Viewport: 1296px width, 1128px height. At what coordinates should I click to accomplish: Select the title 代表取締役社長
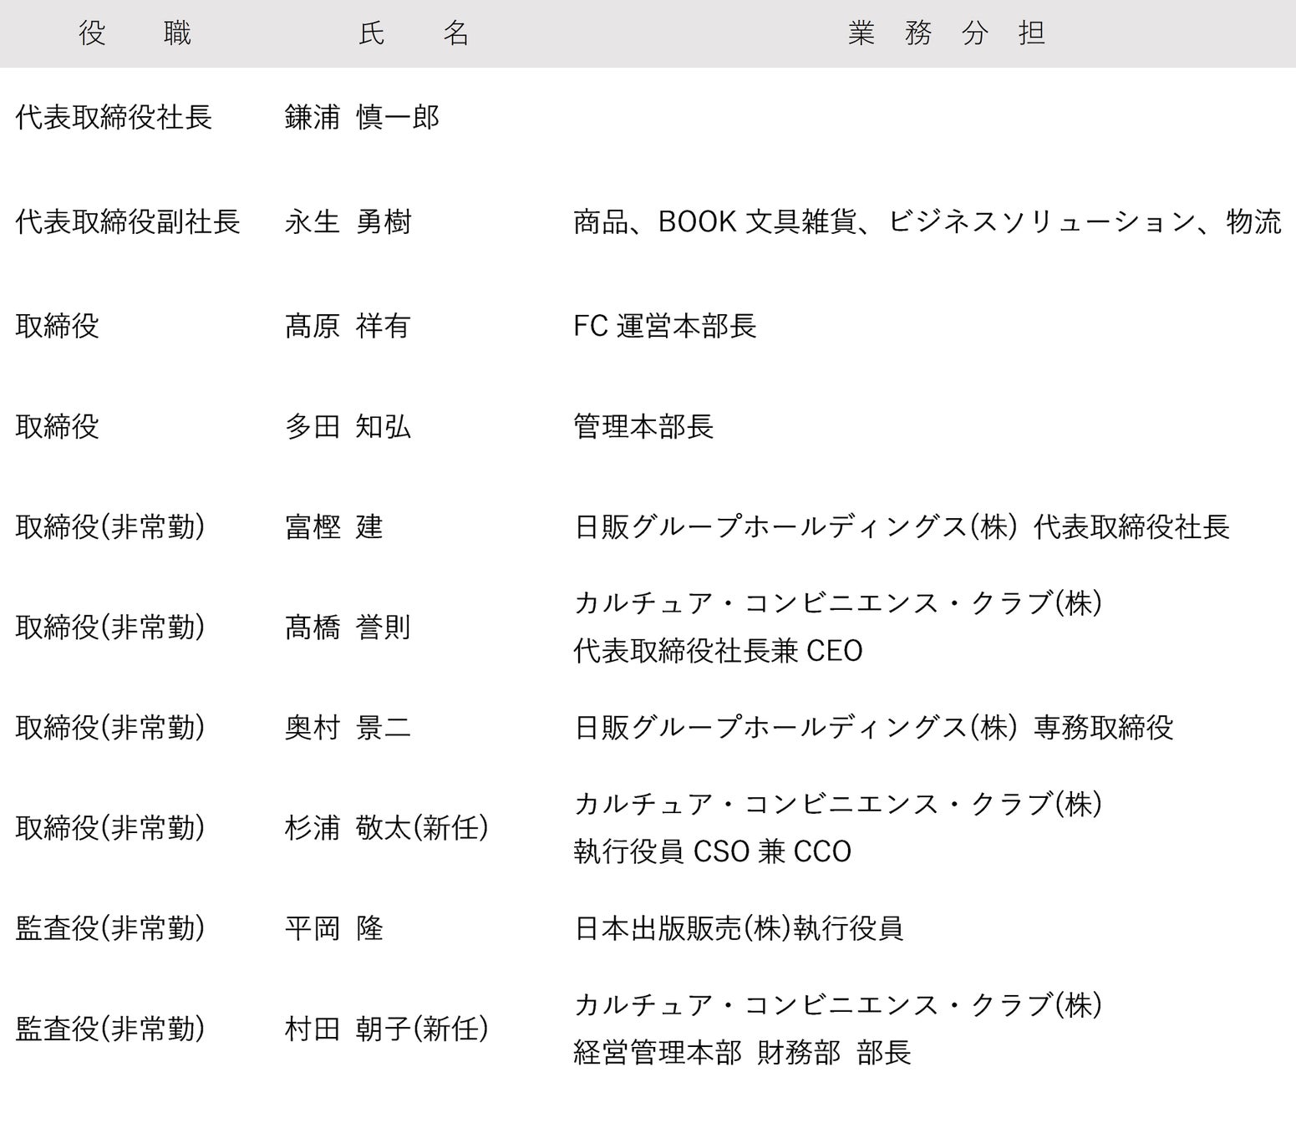(x=114, y=117)
